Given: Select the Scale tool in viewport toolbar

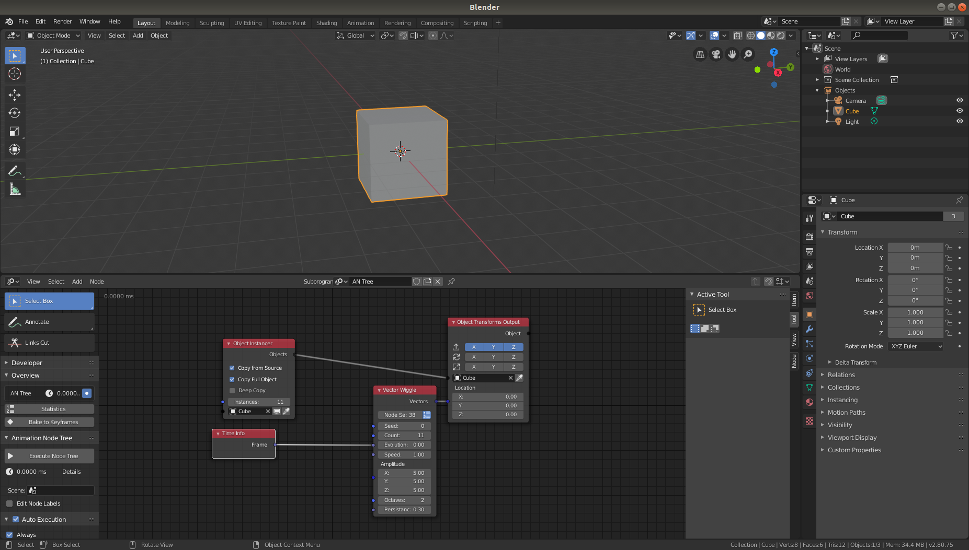Looking at the screenshot, I should click(15, 132).
